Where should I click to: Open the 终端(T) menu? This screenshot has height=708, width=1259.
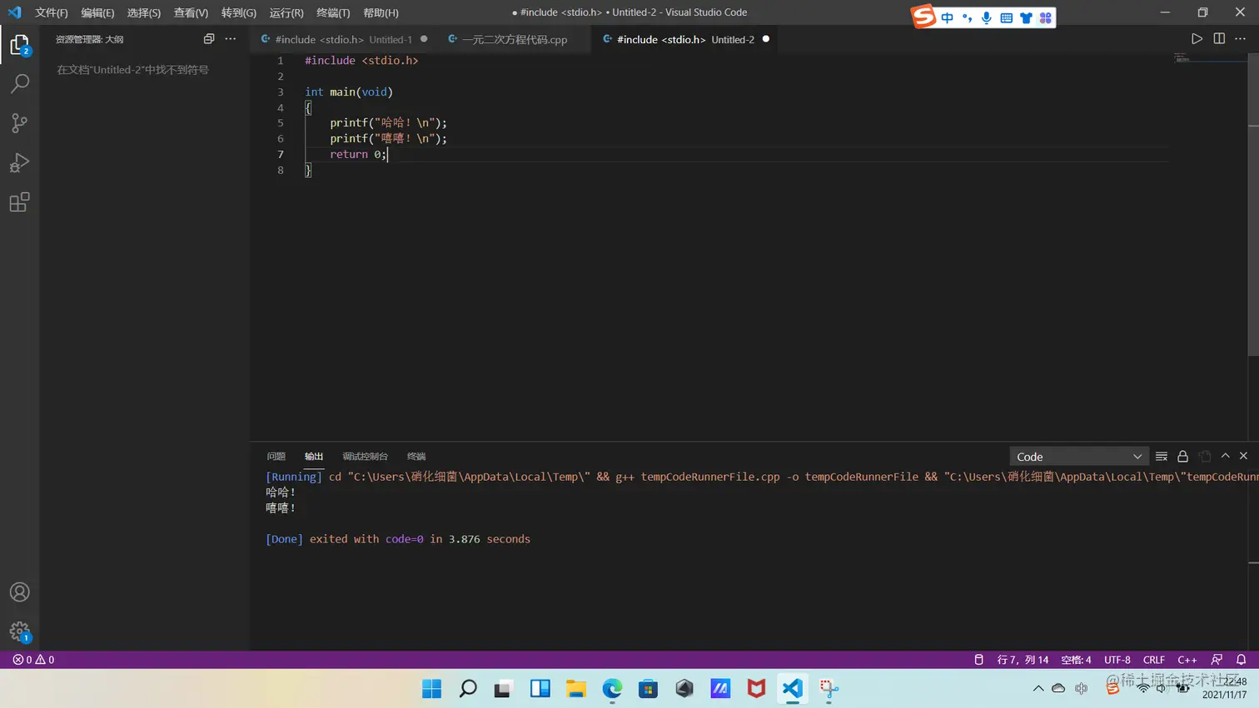(x=333, y=12)
